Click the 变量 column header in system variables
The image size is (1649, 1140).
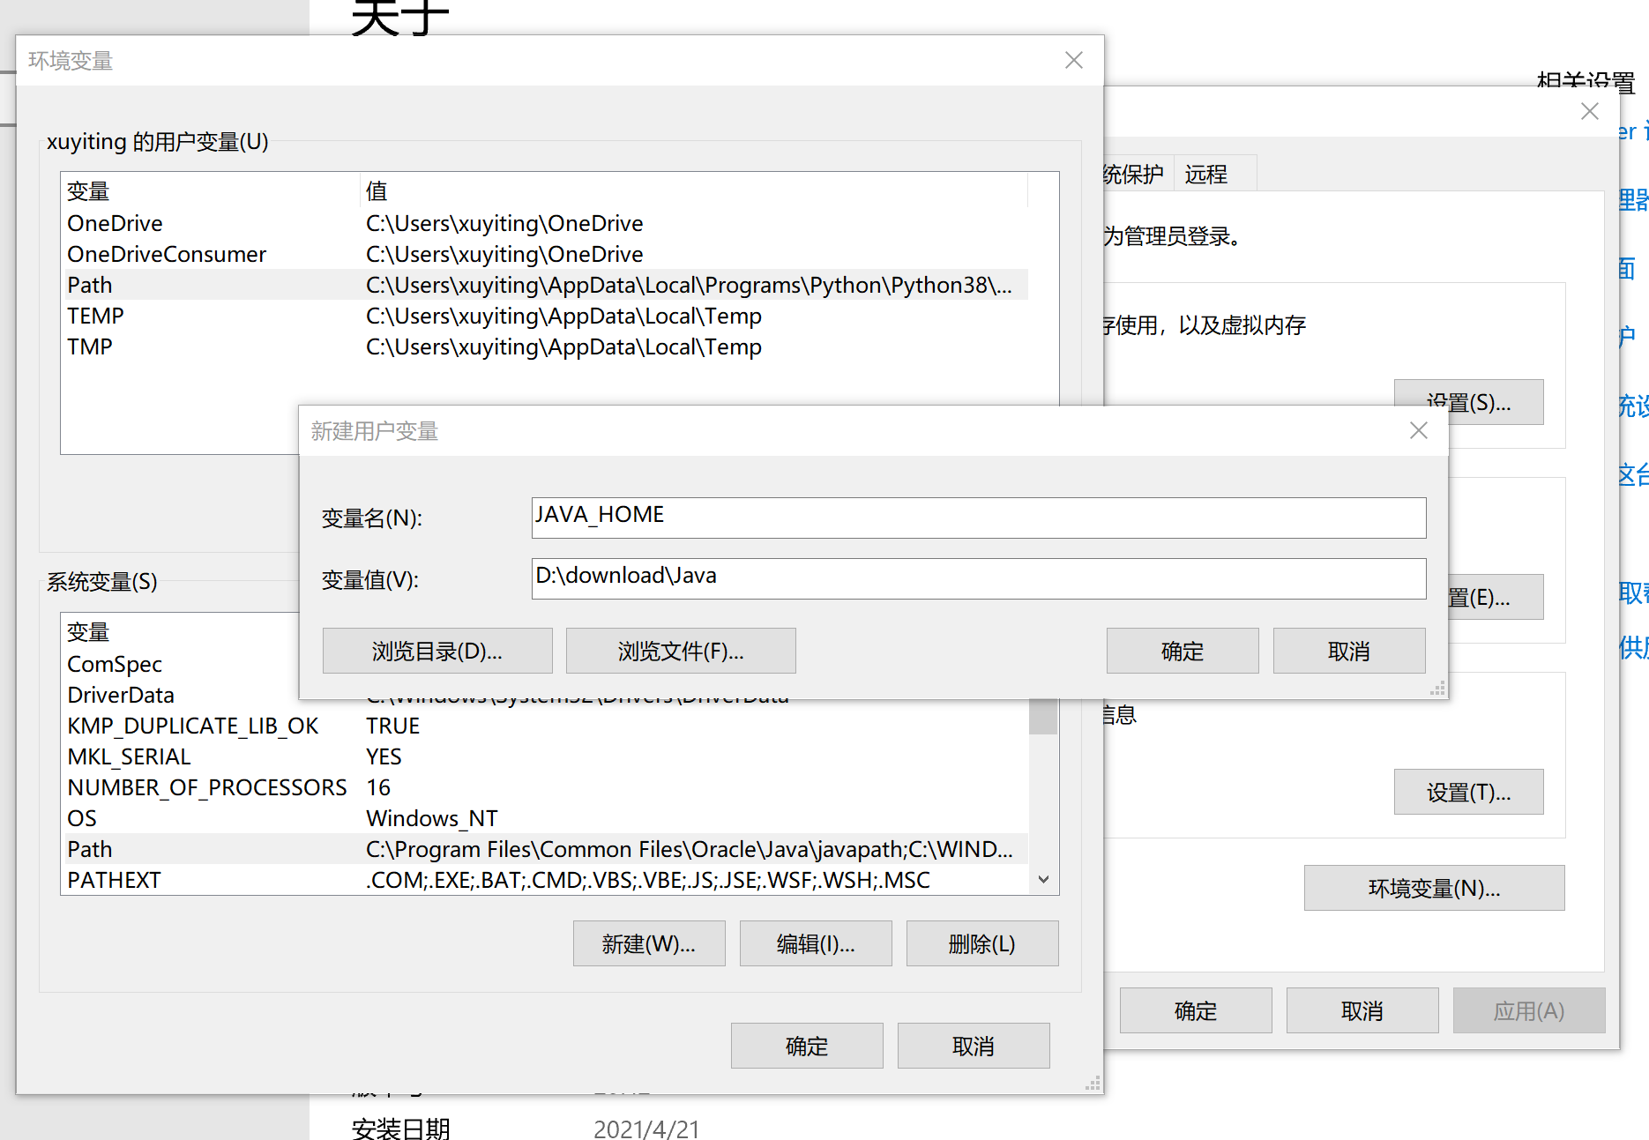181,631
